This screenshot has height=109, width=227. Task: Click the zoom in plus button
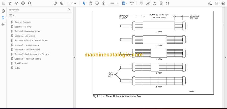click(104, 3)
